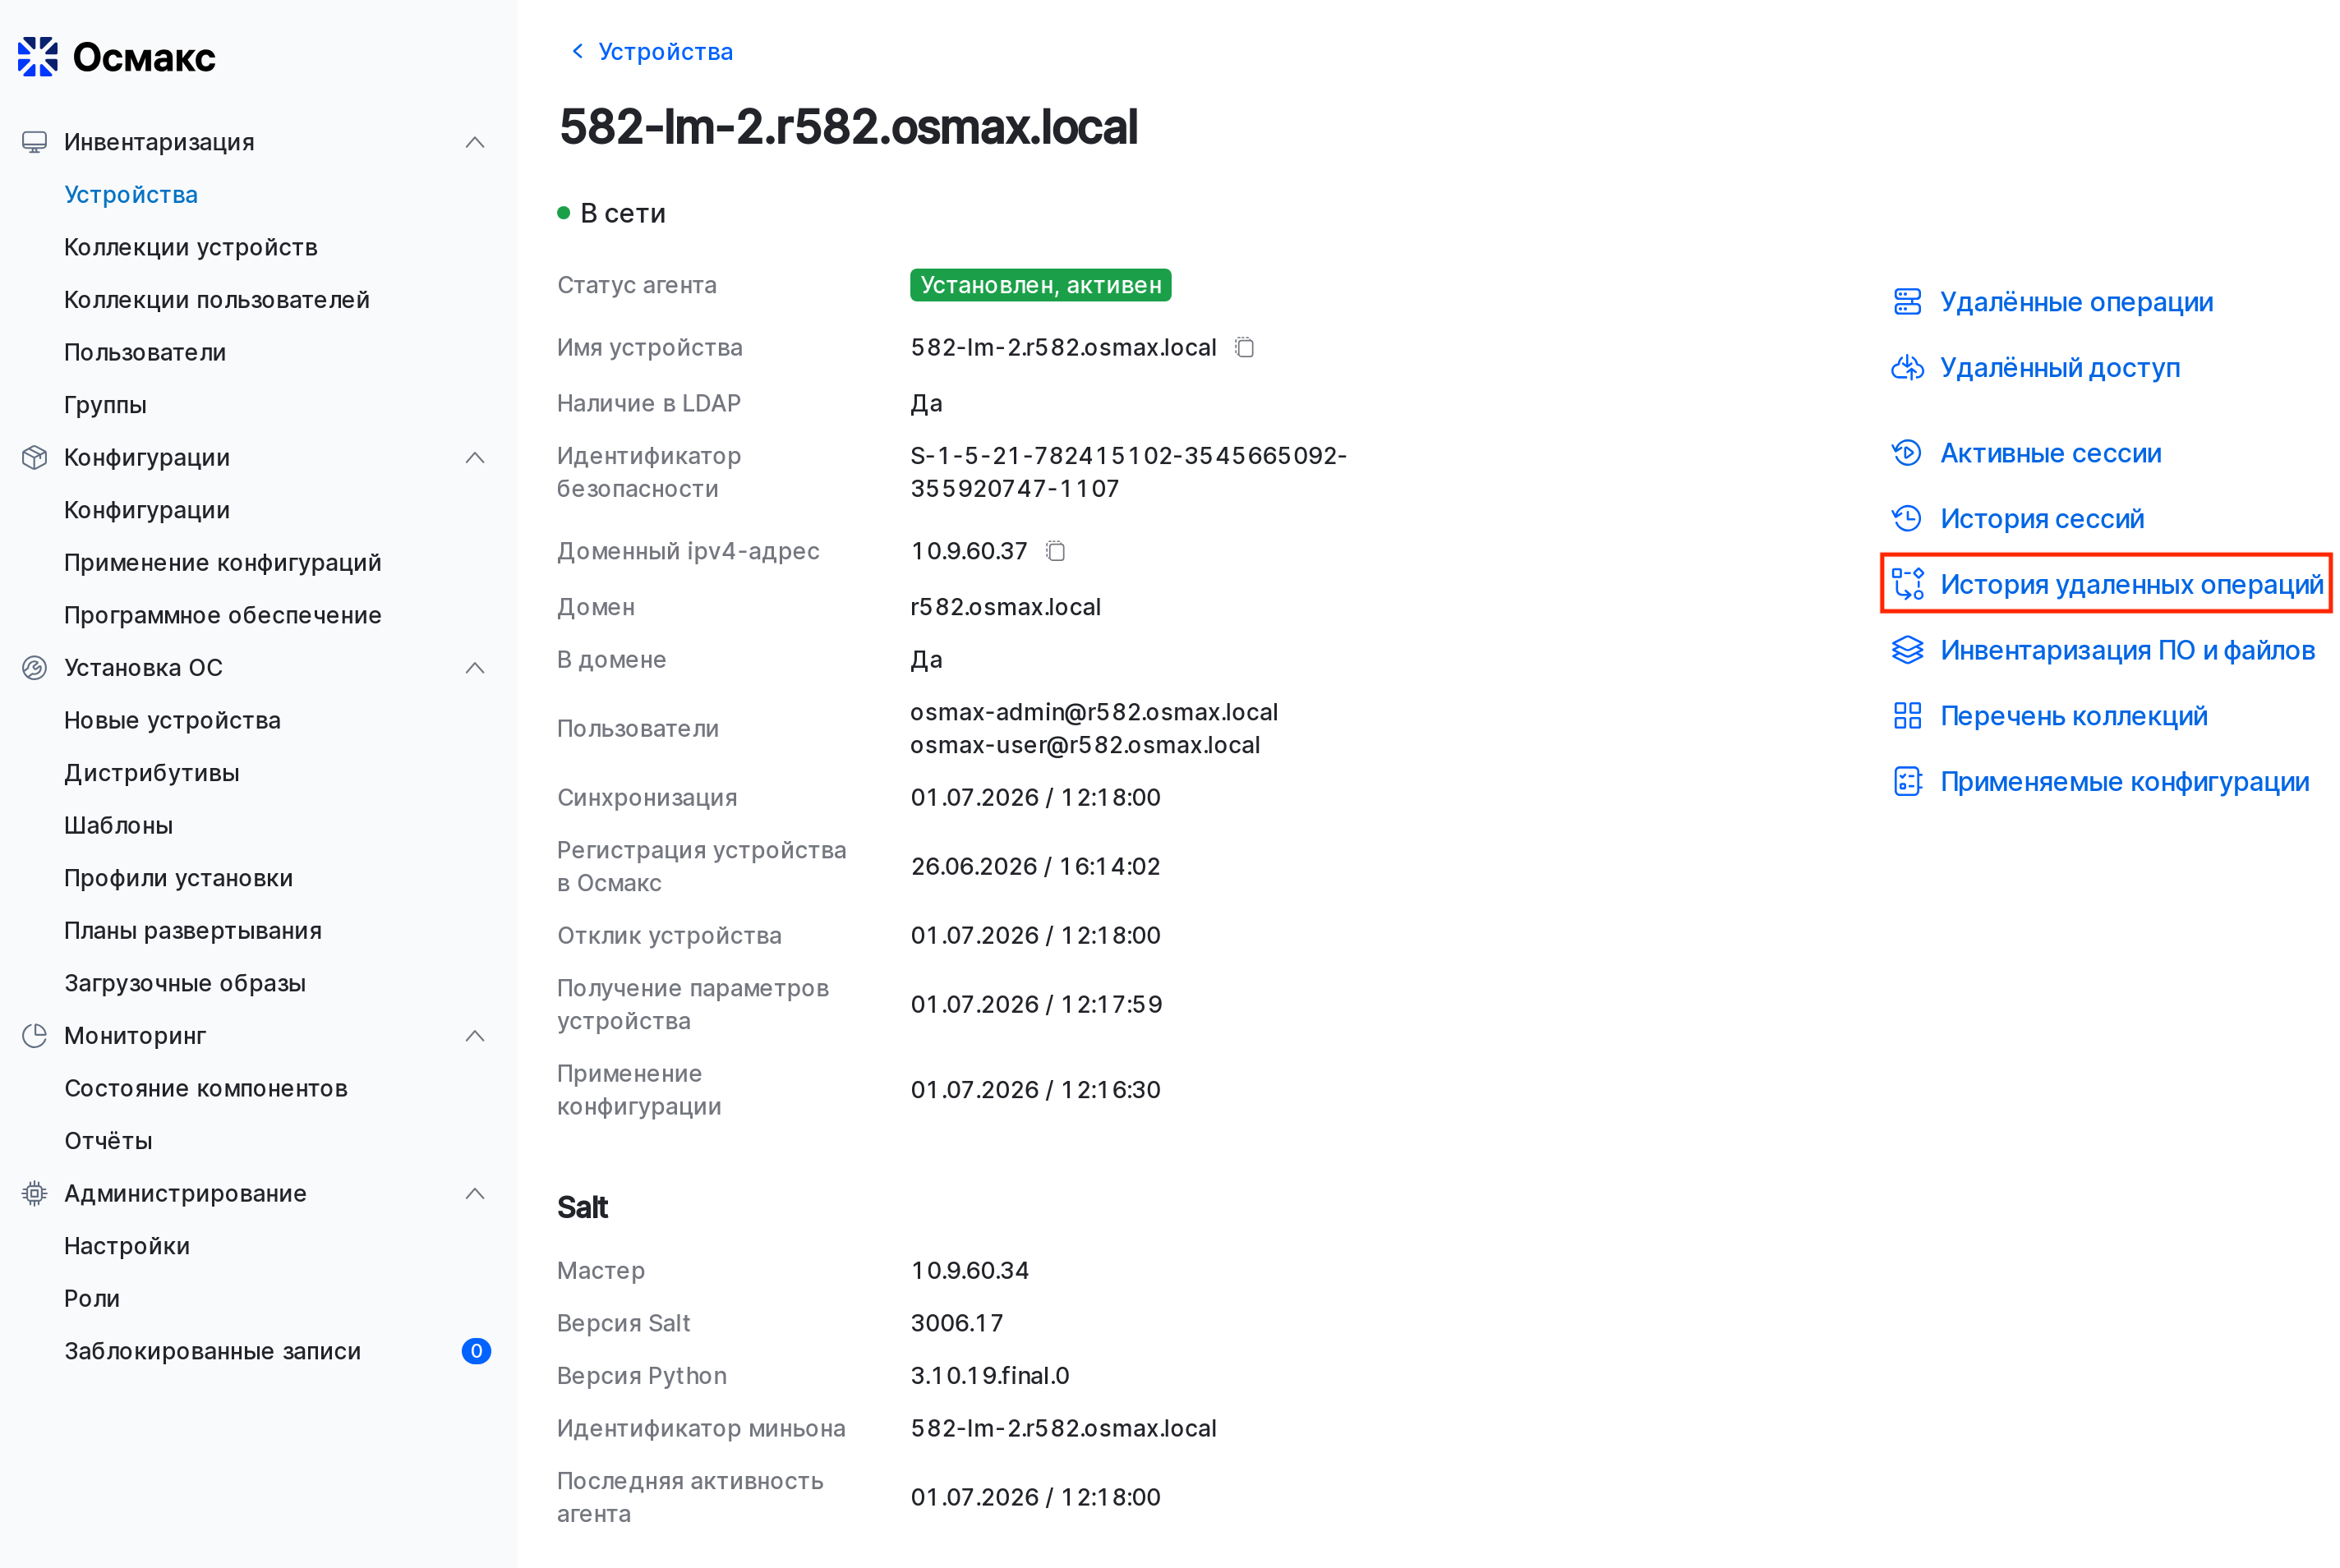Click the Удалённый доступ cloud icon
Image resolution: width=2340 pixels, height=1568 pixels.
coord(1907,367)
